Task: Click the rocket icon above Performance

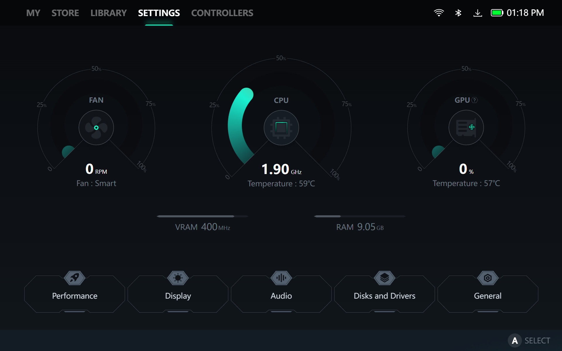Action: pos(75,278)
